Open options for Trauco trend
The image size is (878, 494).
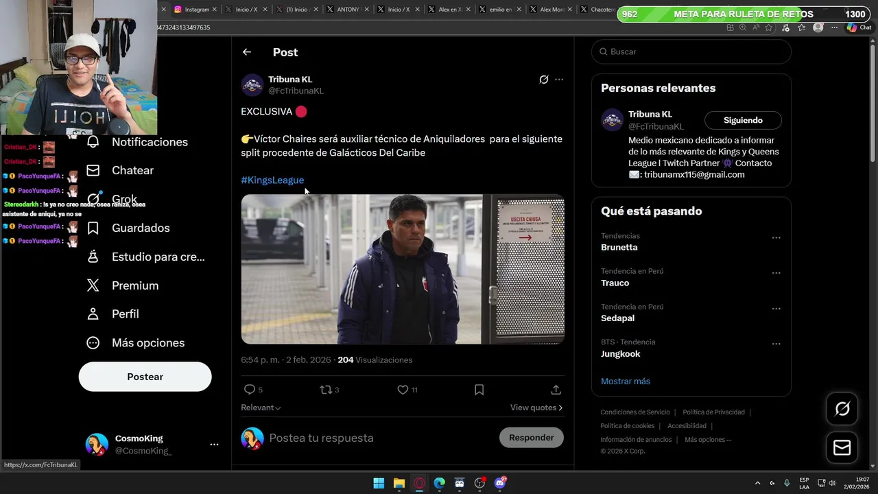tap(776, 273)
